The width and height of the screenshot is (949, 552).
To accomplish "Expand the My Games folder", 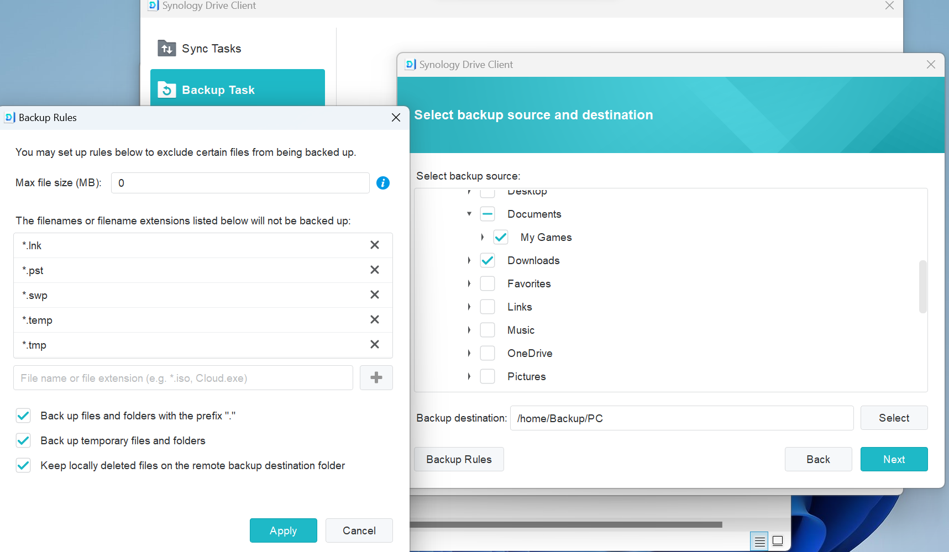I will point(483,237).
